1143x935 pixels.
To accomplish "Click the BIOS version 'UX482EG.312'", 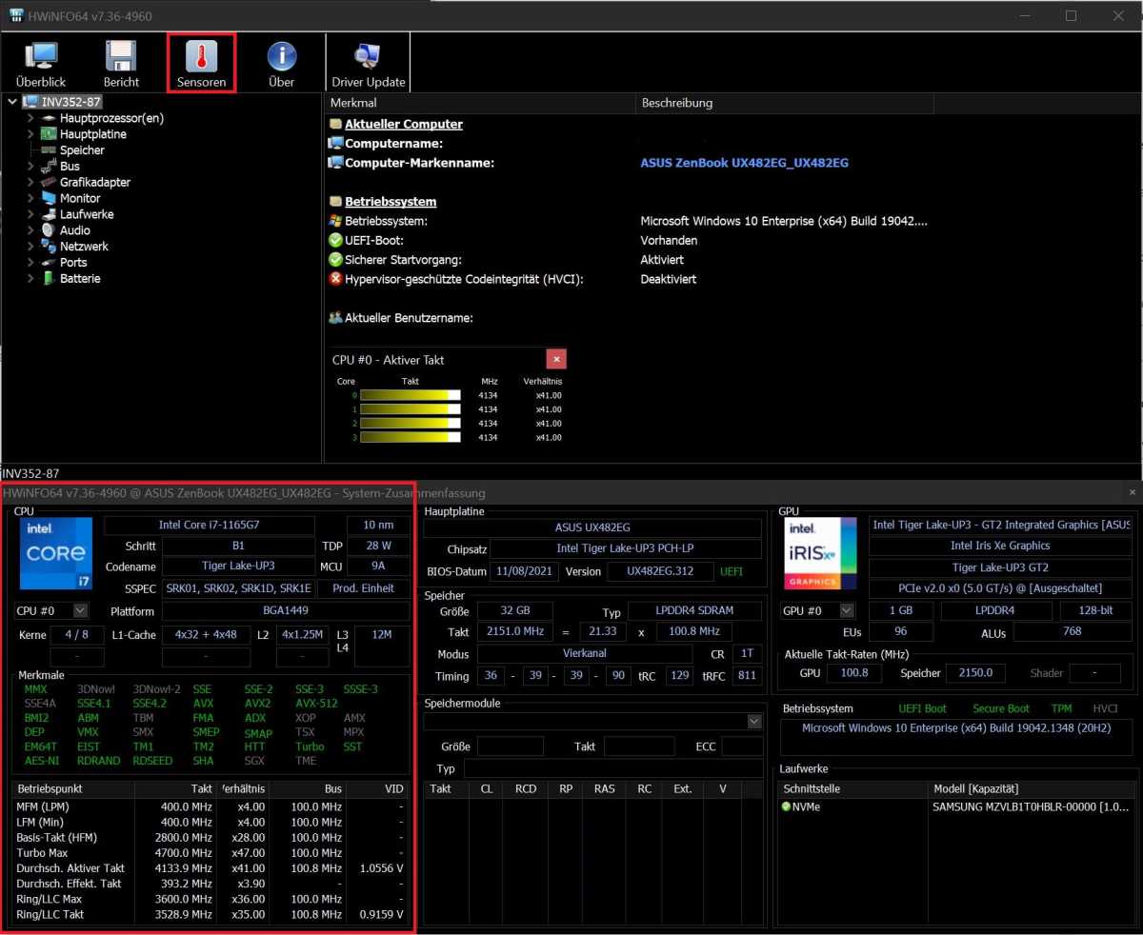I will 661,571.
